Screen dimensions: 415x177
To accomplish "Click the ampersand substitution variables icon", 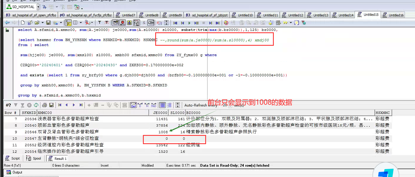I will click(x=144, y=23).
